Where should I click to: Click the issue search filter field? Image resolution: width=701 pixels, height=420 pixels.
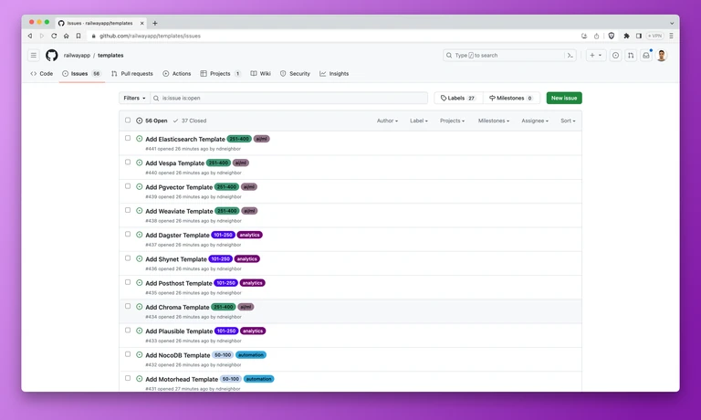click(288, 98)
